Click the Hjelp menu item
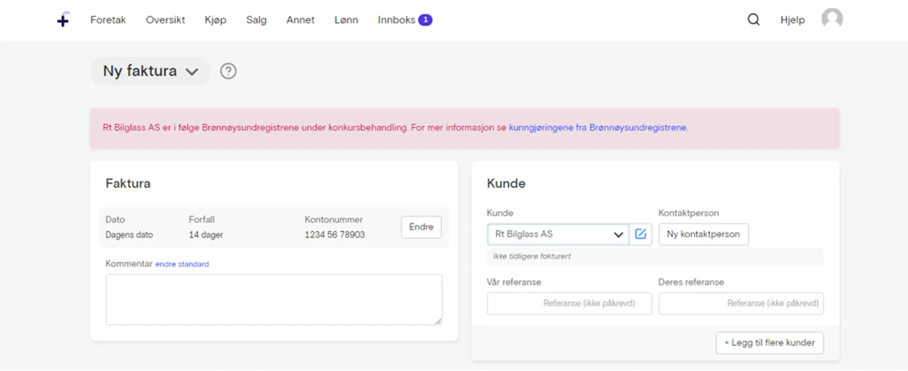The height and width of the screenshot is (371, 908). [x=792, y=20]
